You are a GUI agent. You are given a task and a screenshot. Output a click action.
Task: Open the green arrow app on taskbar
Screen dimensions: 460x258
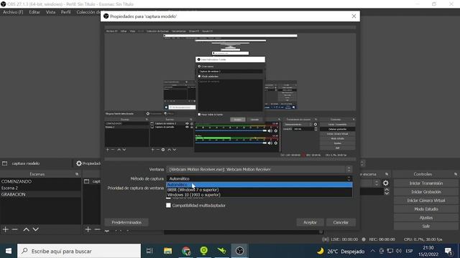tap(222, 251)
